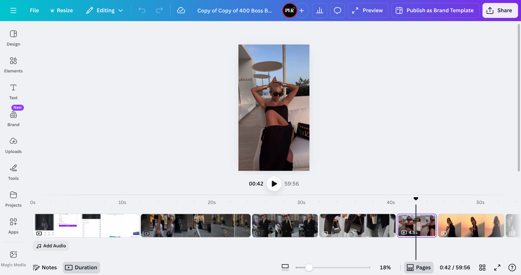The height and width of the screenshot is (275, 521).
Task: Open the analytics bar chart icon
Action: (x=319, y=10)
